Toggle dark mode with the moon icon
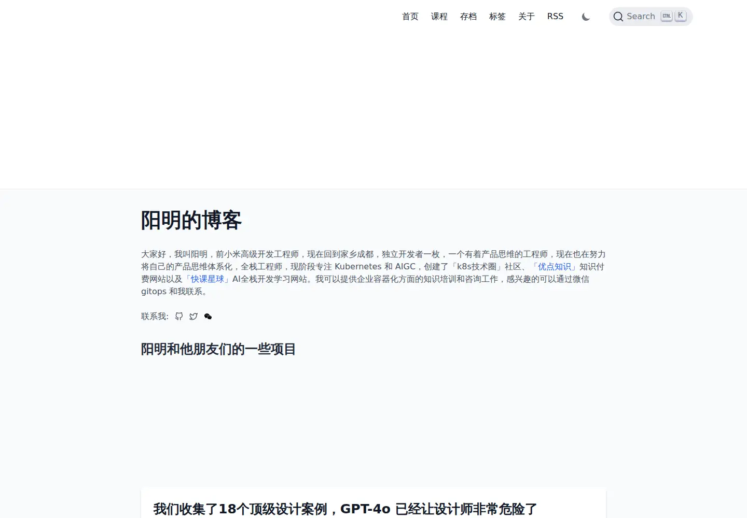 tap(586, 17)
